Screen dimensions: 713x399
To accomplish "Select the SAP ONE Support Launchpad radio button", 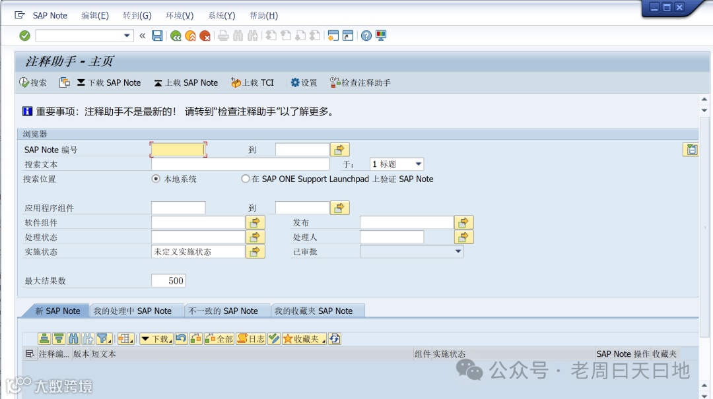I will pyautogui.click(x=246, y=179).
